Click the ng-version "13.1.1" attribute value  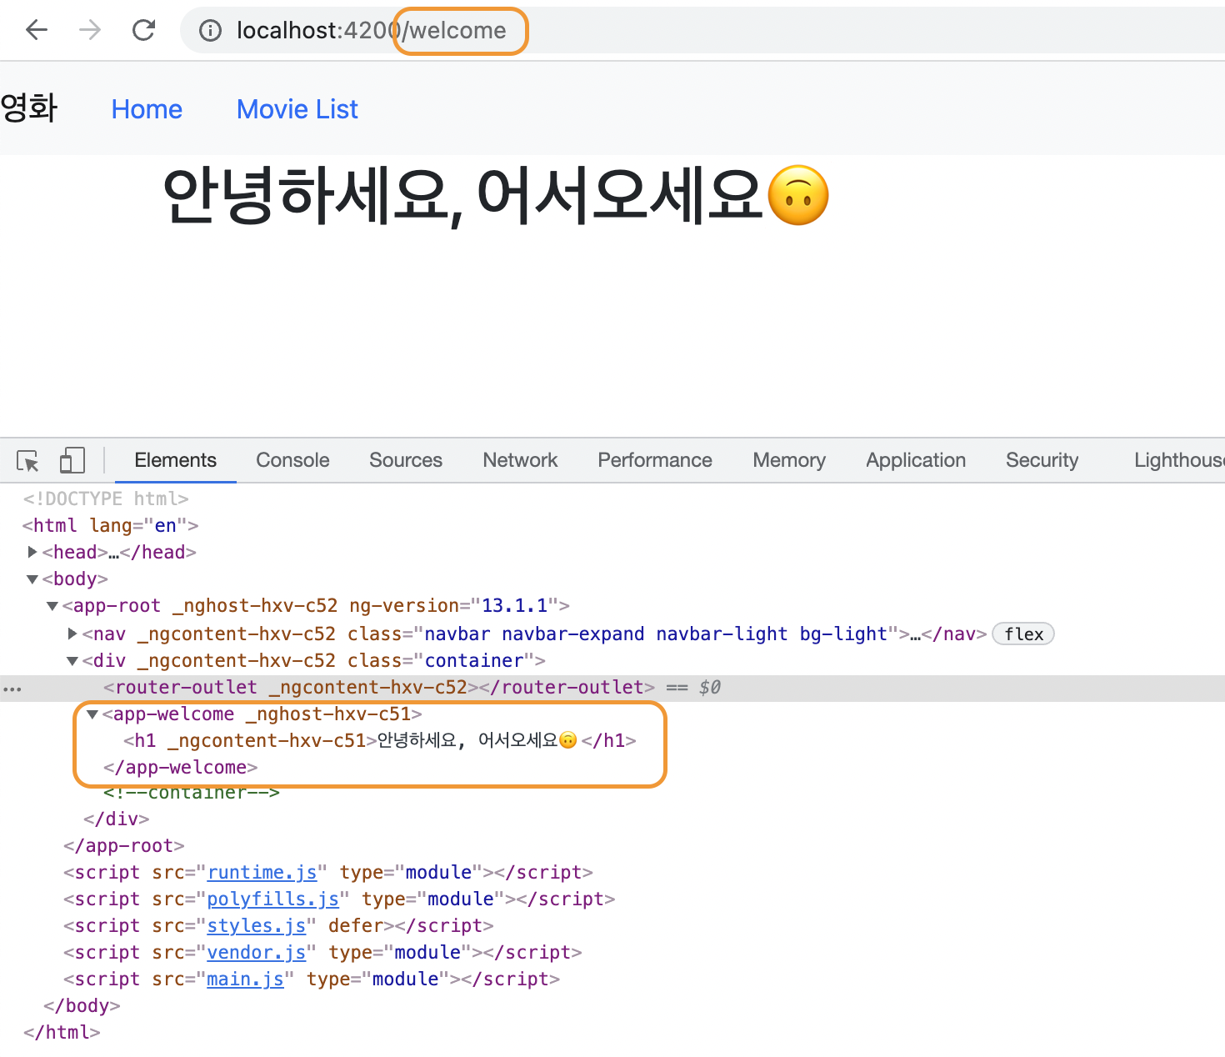click(x=514, y=605)
